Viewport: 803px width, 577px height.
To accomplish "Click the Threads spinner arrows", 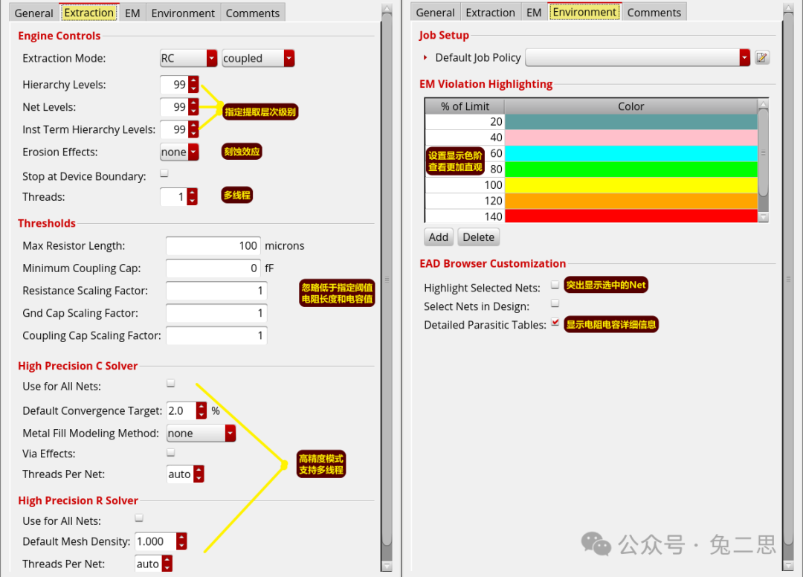I will point(192,197).
